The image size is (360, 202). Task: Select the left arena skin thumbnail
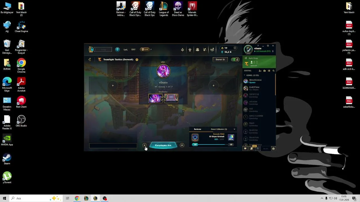pyautogui.click(x=155, y=98)
